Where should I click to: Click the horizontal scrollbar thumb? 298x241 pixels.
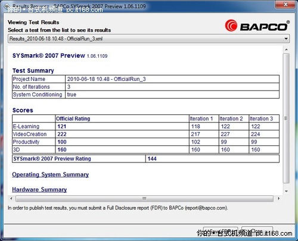[x=144, y=198]
